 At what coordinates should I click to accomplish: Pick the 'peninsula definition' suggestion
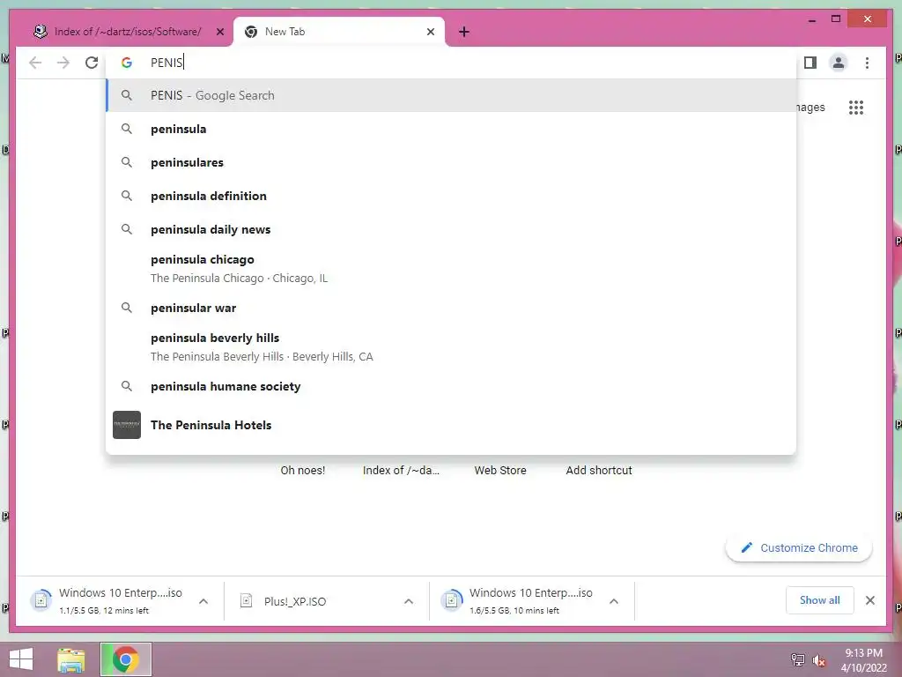(x=451, y=196)
